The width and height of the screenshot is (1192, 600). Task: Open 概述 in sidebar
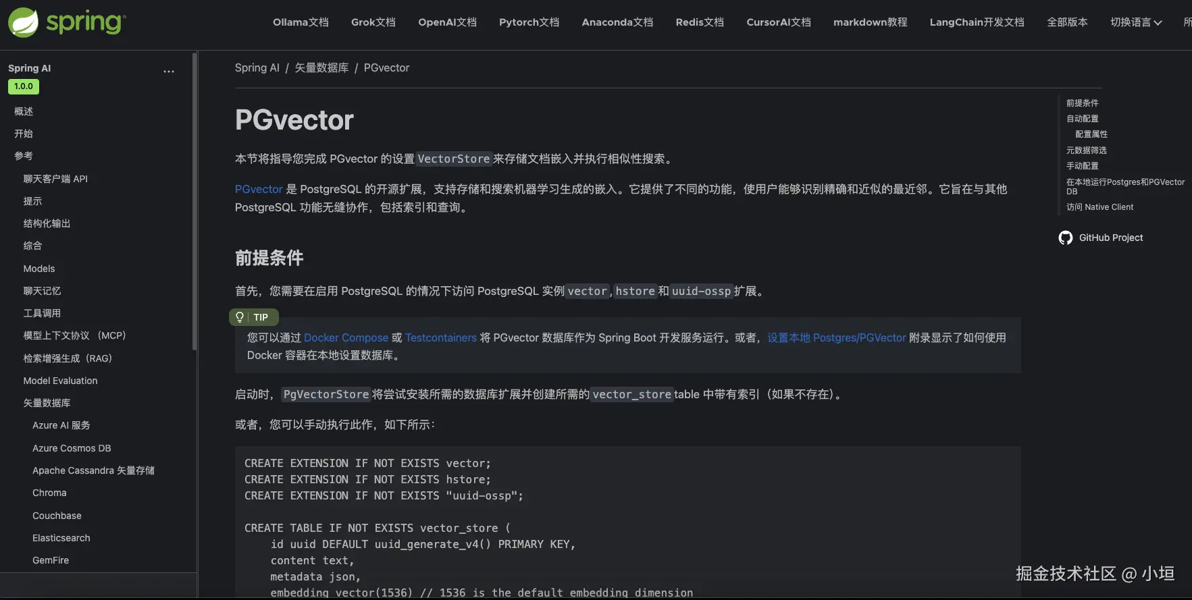24,111
